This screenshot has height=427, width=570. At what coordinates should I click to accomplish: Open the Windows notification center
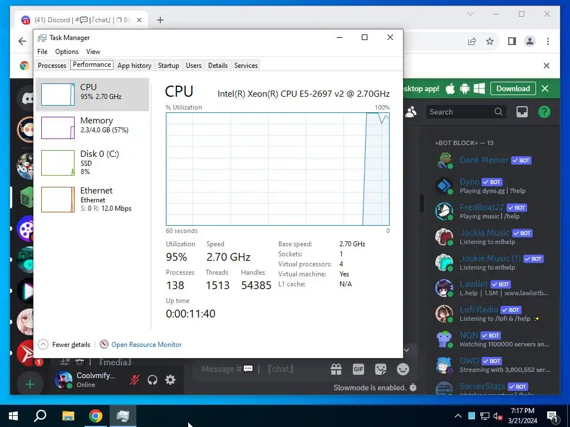pyautogui.click(x=553, y=417)
